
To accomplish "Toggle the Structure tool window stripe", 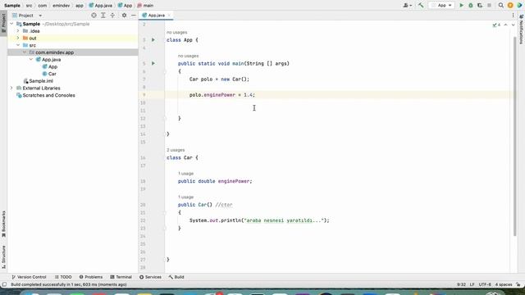I will (x=3, y=256).
